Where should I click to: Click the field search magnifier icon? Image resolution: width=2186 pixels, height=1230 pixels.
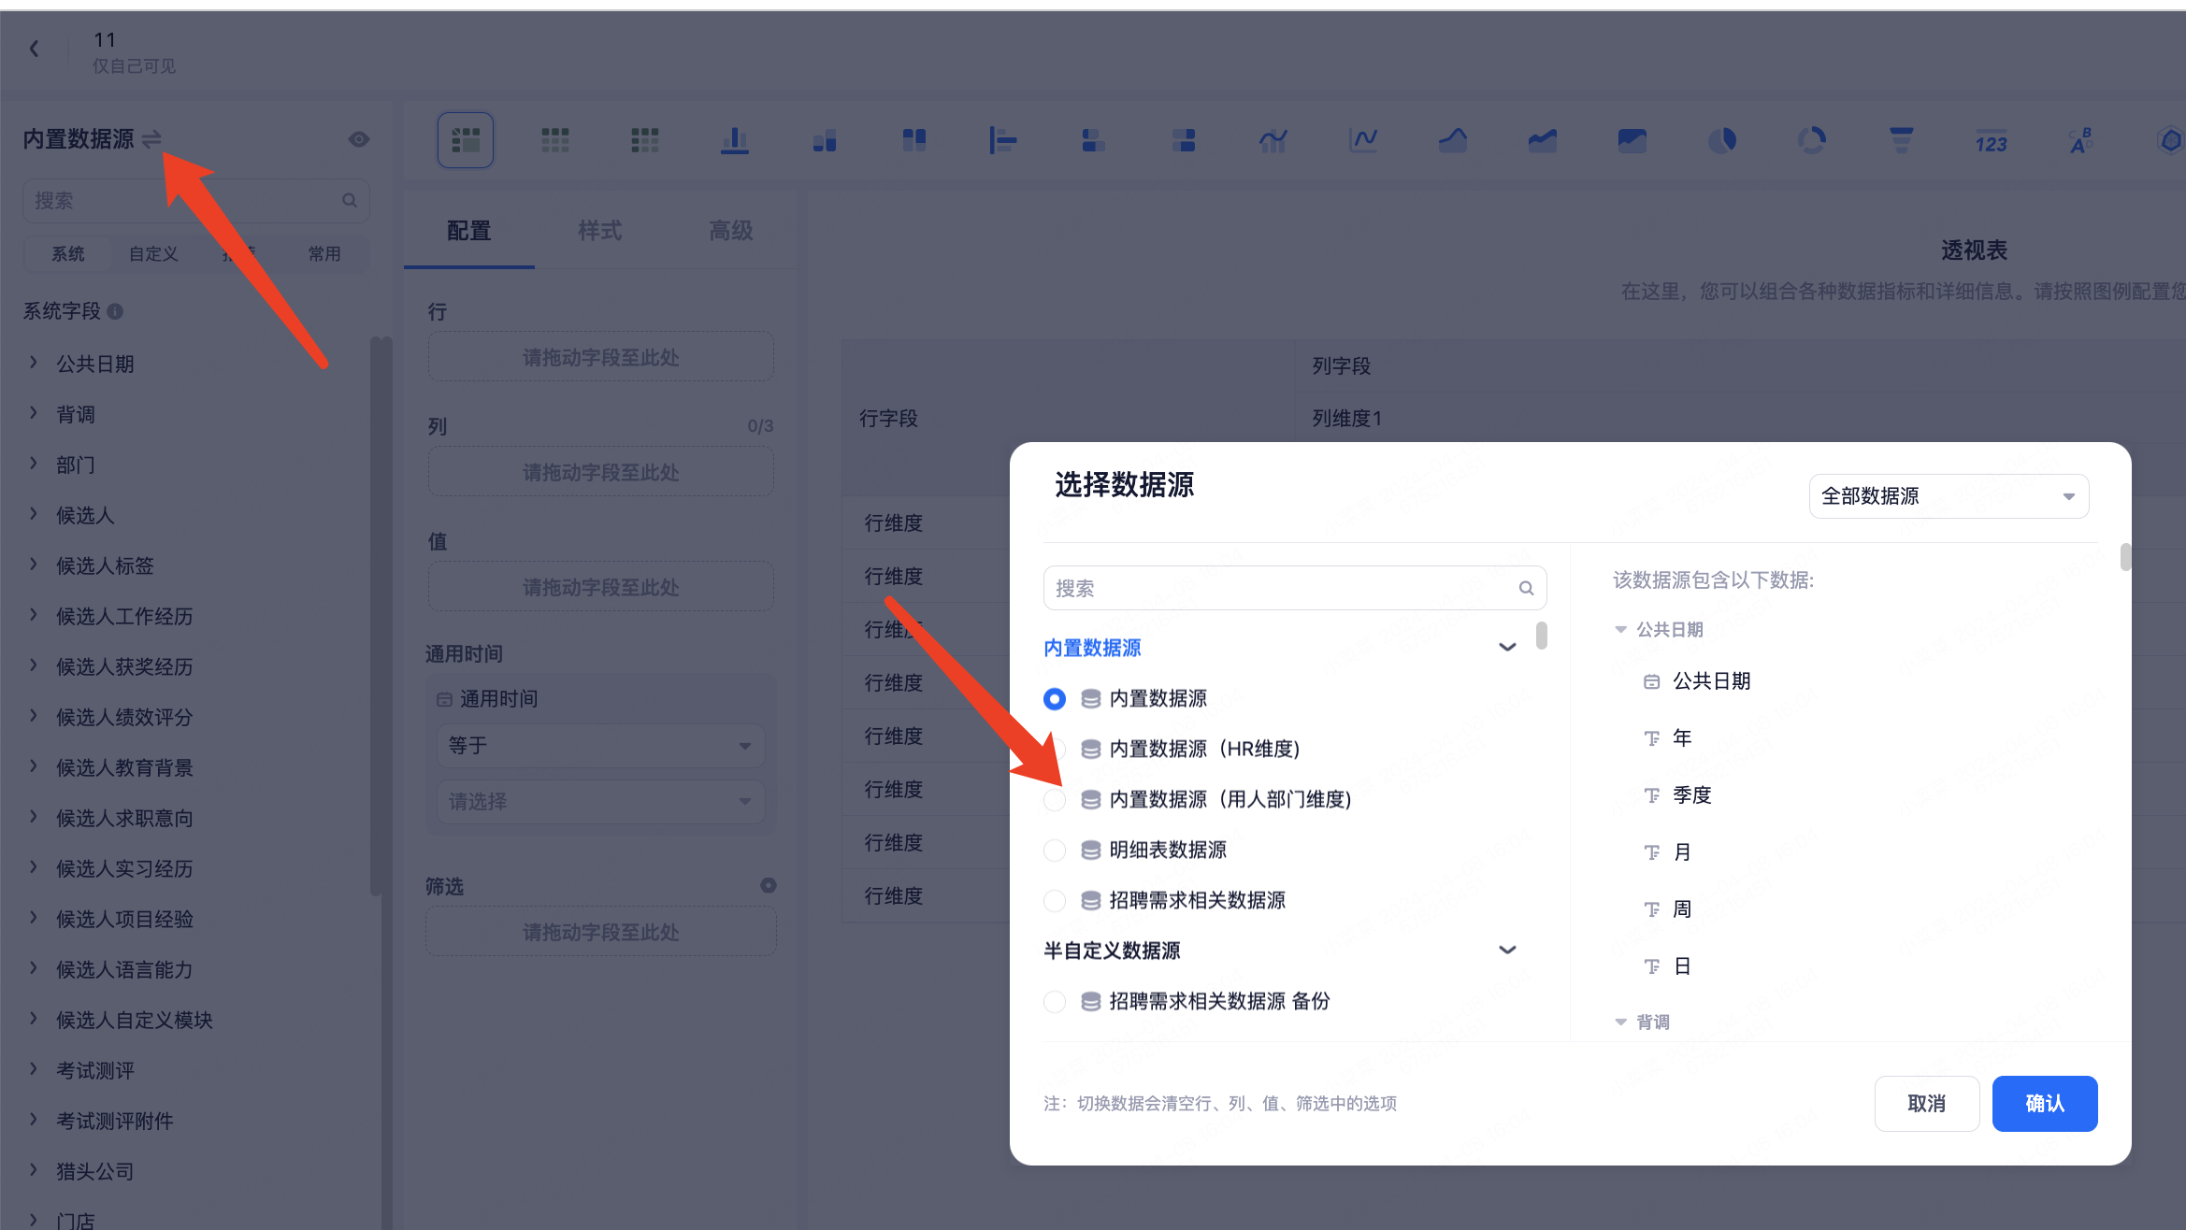pyautogui.click(x=350, y=201)
